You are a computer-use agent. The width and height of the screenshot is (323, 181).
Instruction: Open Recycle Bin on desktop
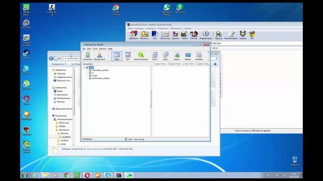click(x=295, y=161)
